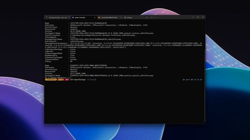Click the Status Ok value
The width and height of the screenshot is (250, 140).
[71, 61]
